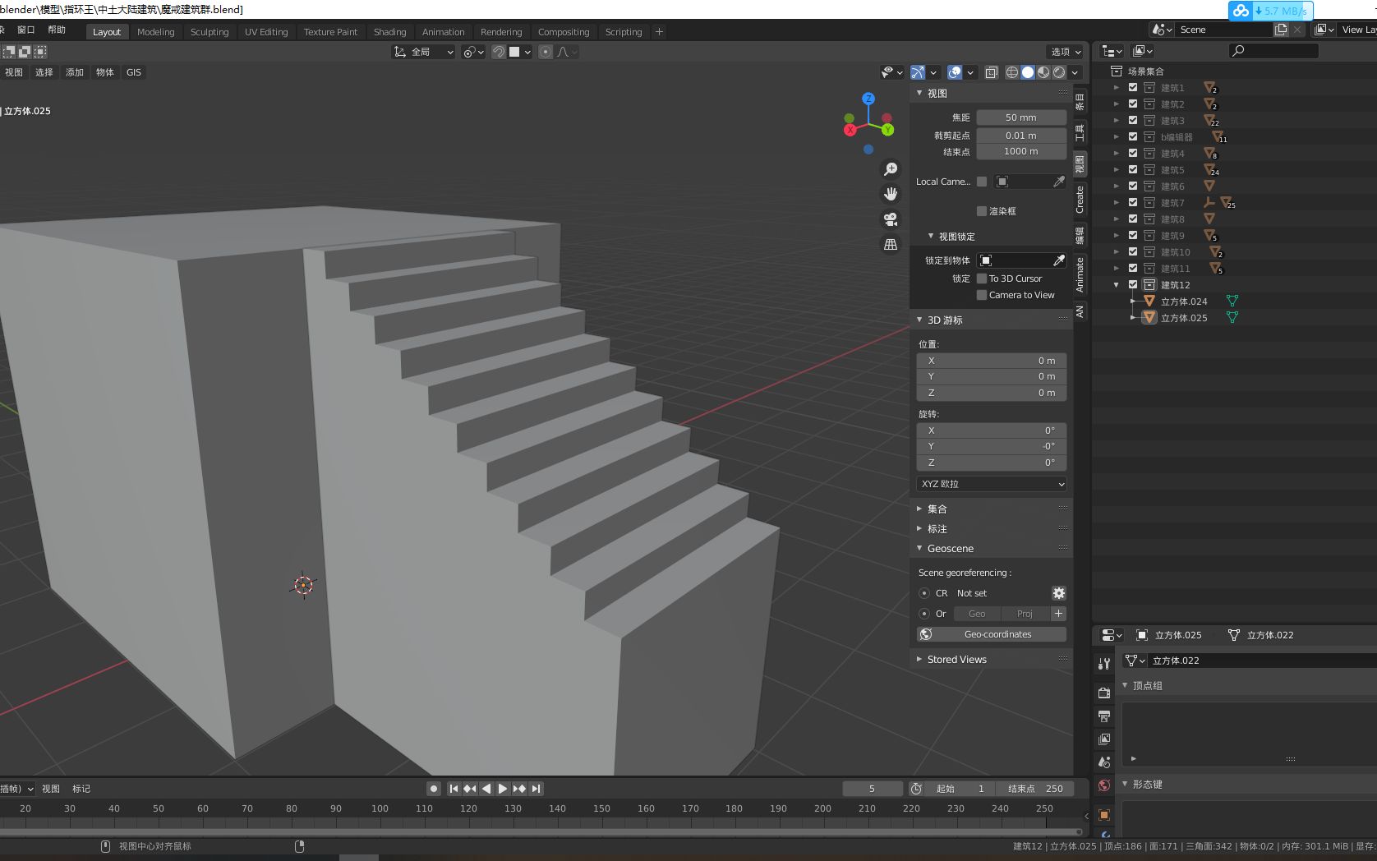Click the 焦距 50 mm value slider

click(1020, 117)
